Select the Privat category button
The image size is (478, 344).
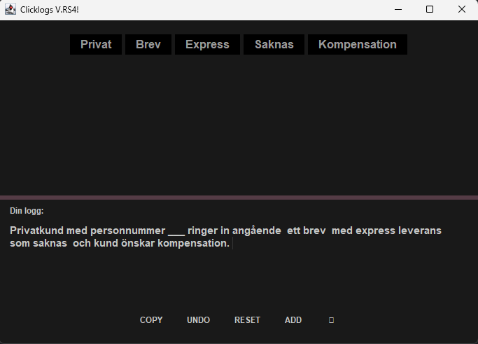click(96, 44)
